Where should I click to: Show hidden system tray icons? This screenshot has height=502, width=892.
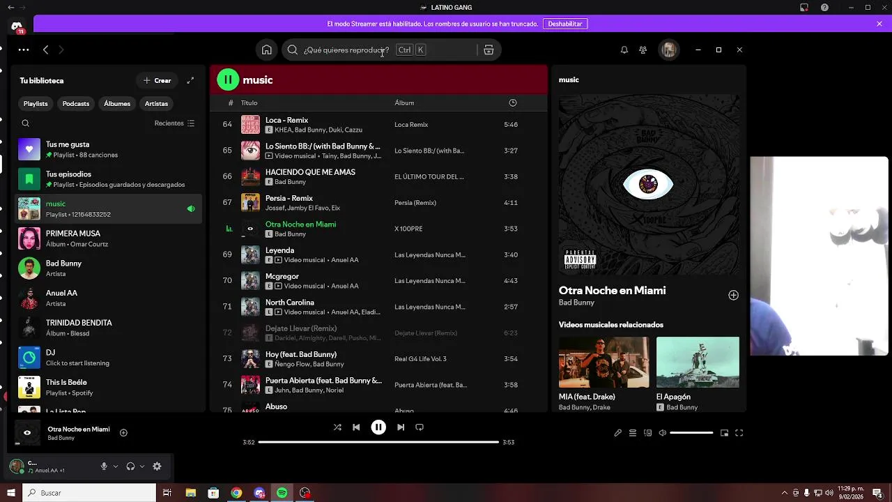point(785,493)
